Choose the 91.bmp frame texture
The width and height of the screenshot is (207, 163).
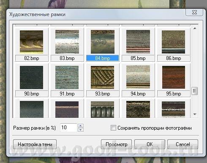67,77
